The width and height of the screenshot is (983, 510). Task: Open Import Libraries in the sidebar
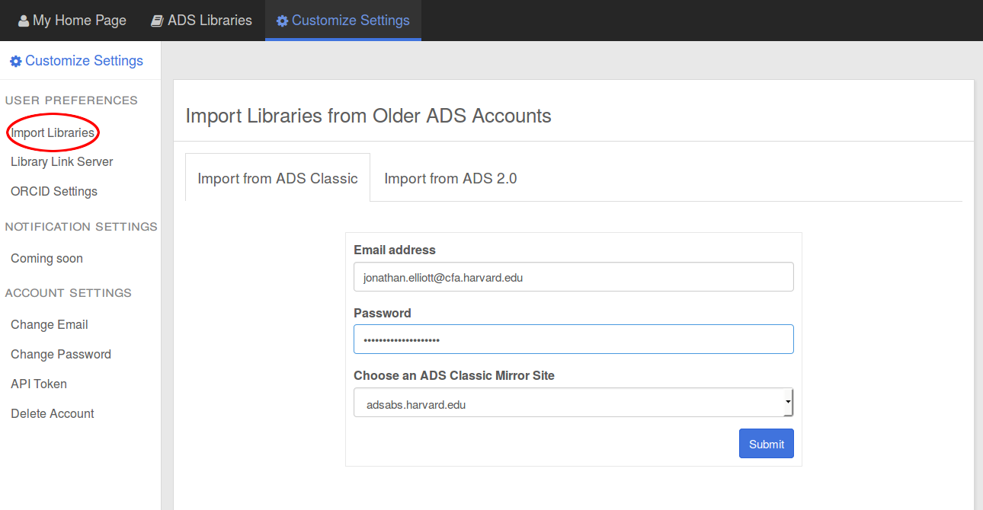click(x=53, y=133)
